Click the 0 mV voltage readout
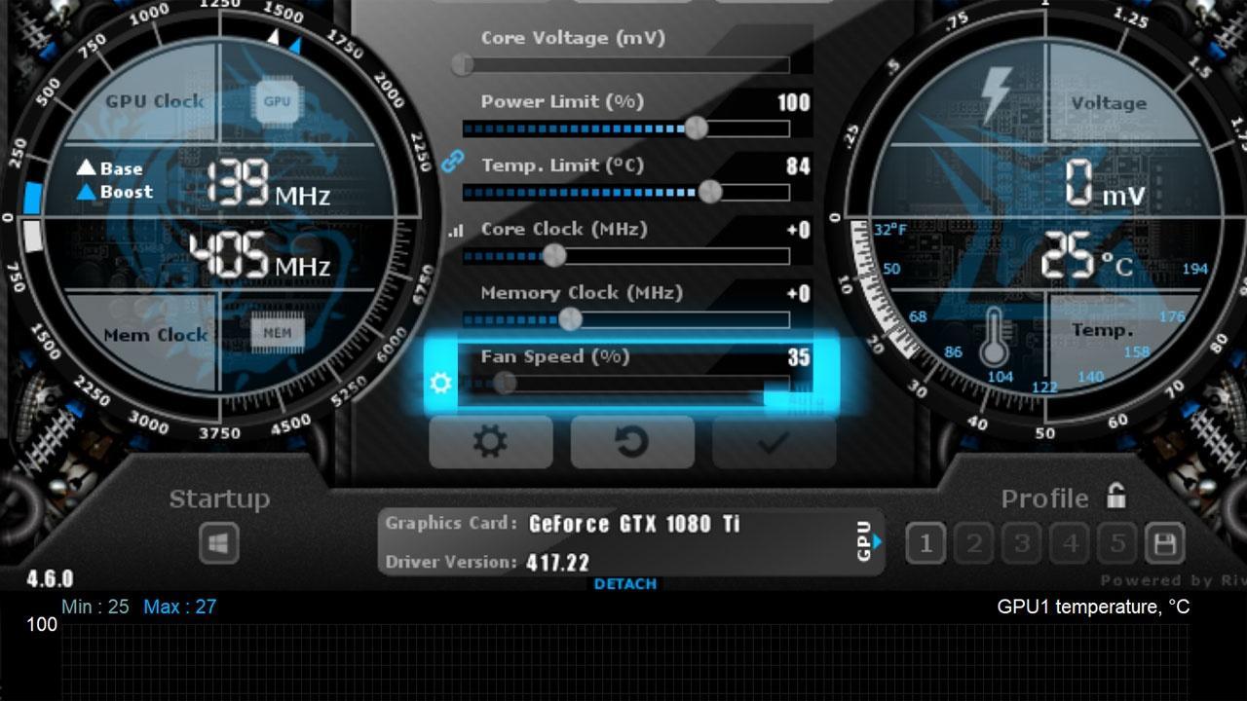The image size is (1247, 701). [x=1104, y=184]
